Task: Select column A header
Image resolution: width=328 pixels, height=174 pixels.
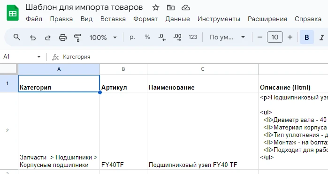Action: [x=59, y=69]
